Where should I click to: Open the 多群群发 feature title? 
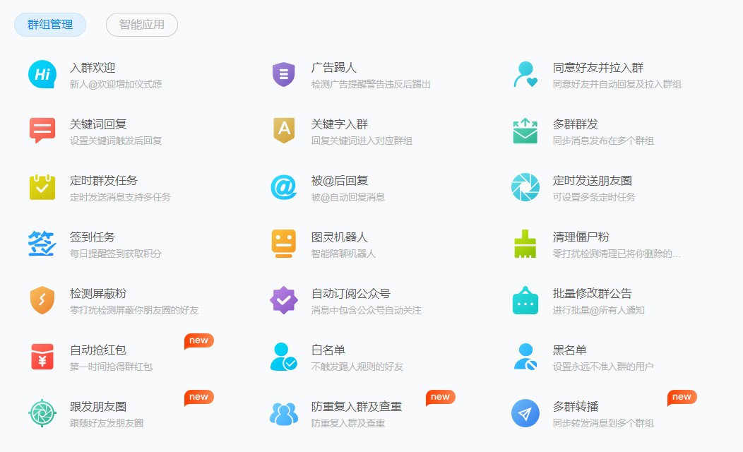coord(576,124)
